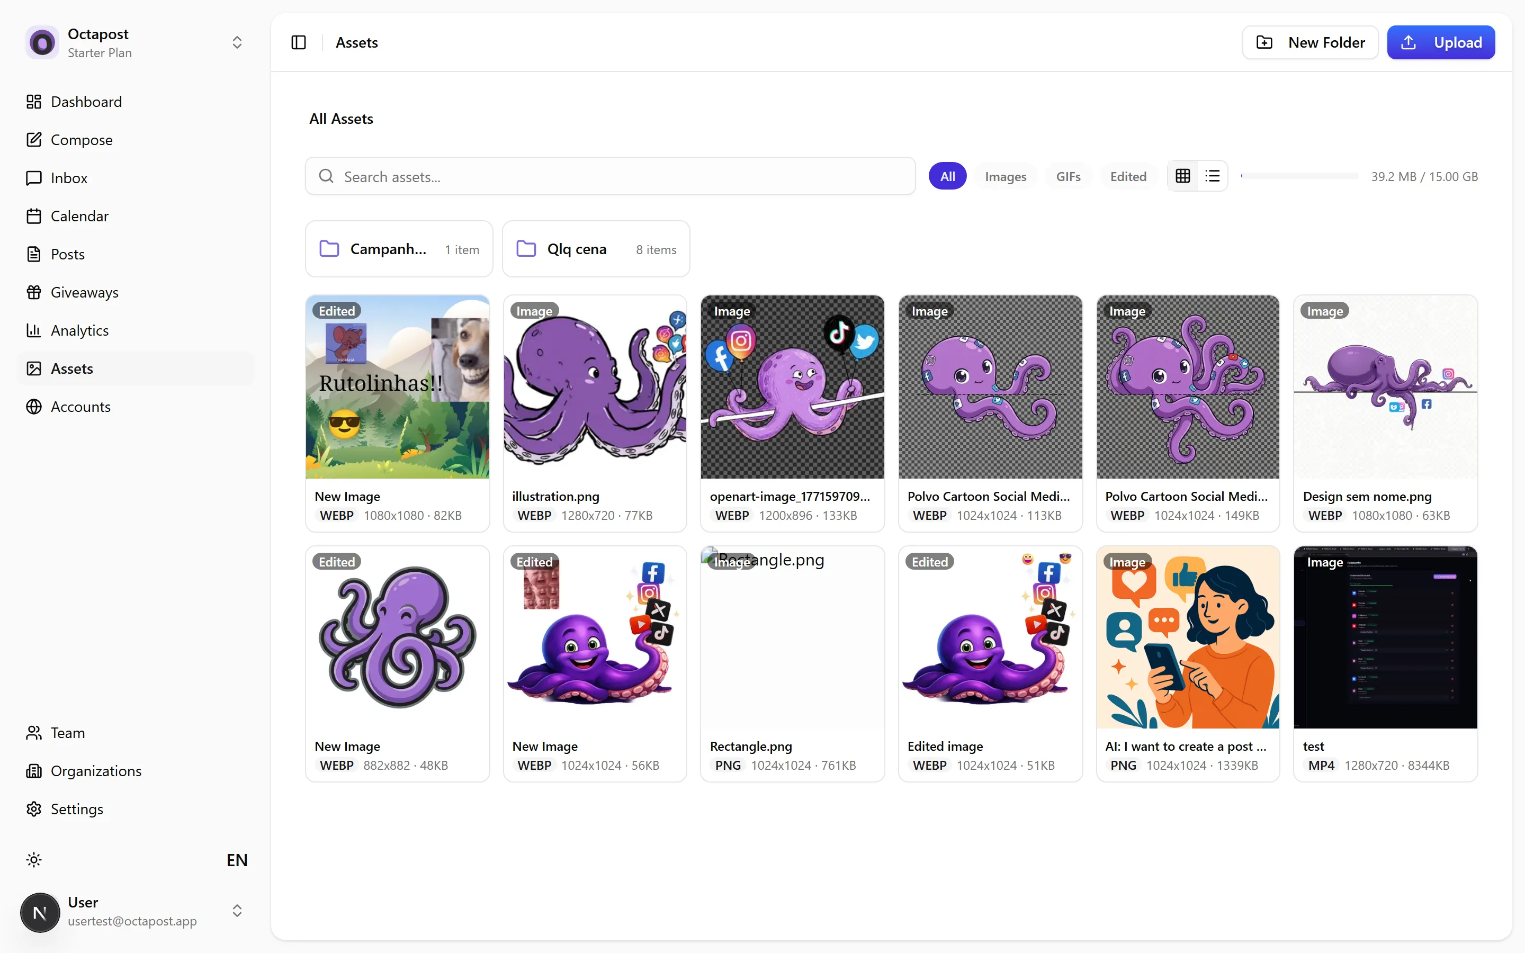The height and width of the screenshot is (953, 1525).
Task: Click the Giveaways gift icon
Action: [x=34, y=292]
